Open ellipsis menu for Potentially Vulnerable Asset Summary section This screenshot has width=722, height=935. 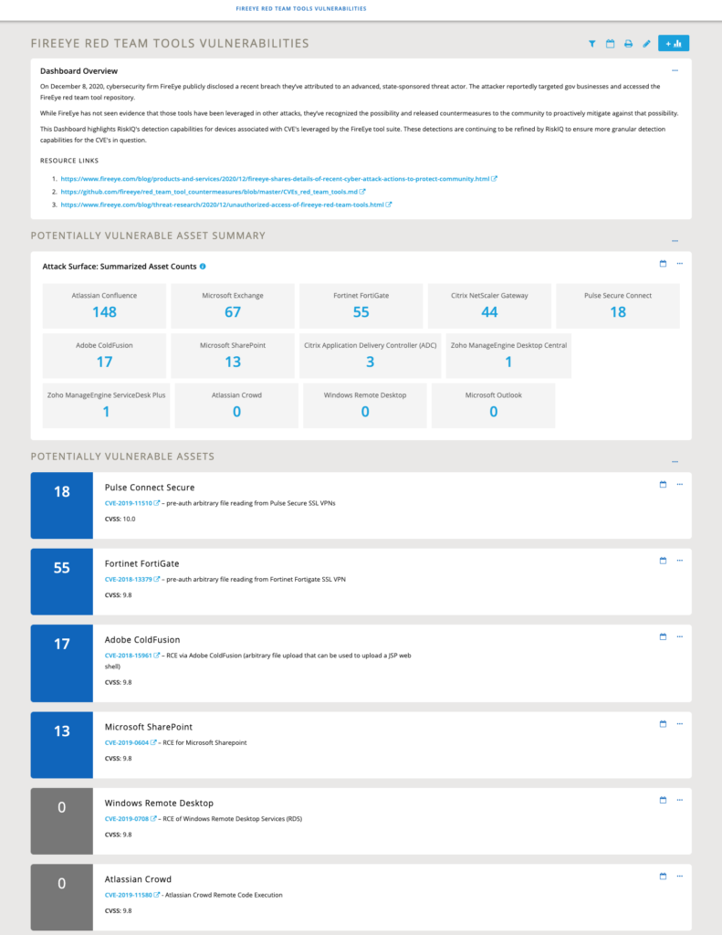[675, 241]
